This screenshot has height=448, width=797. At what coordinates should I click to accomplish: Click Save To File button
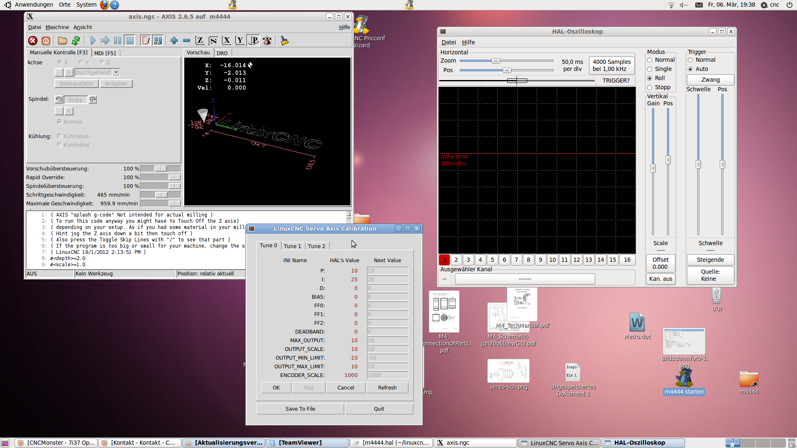click(300, 409)
